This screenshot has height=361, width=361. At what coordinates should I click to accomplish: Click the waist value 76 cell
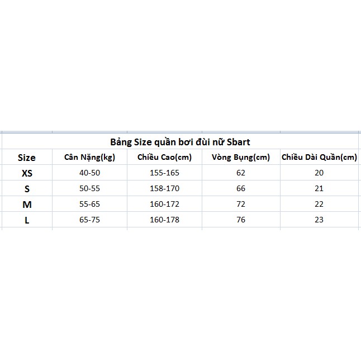pyautogui.click(x=241, y=220)
